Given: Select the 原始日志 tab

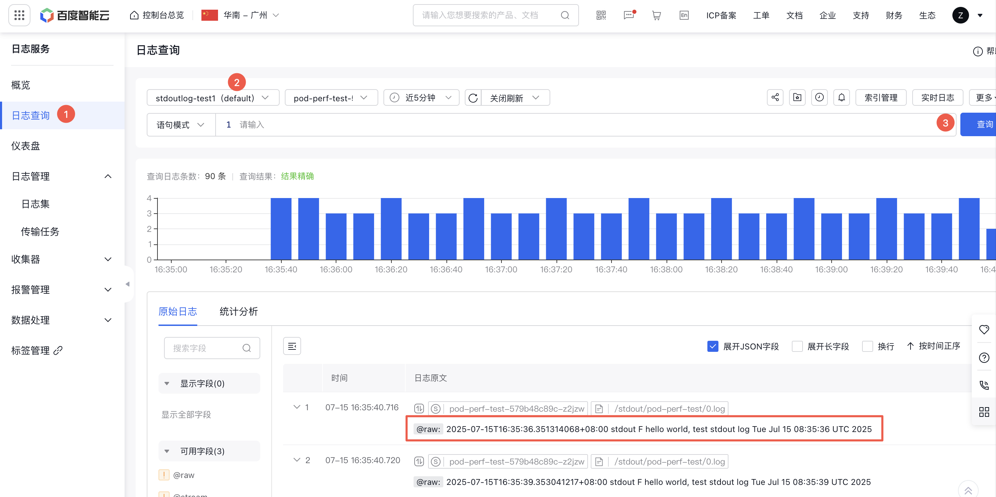Looking at the screenshot, I should point(178,312).
